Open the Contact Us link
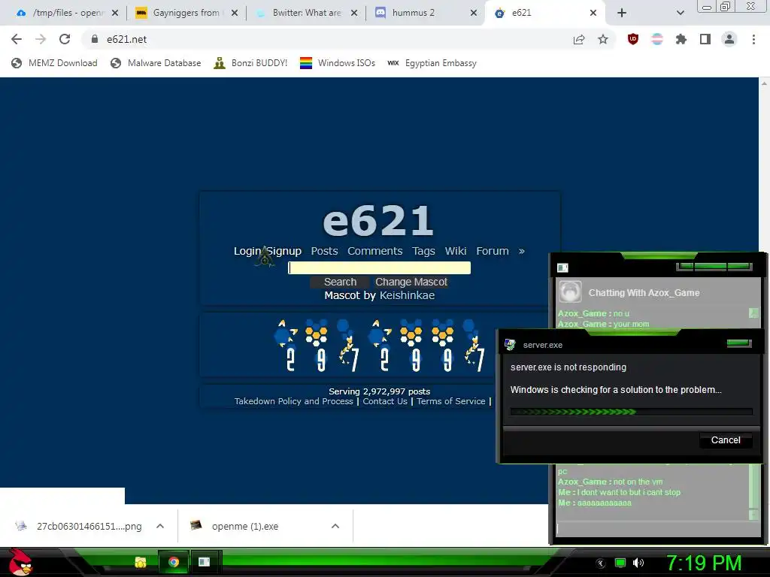 (x=385, y=401)
